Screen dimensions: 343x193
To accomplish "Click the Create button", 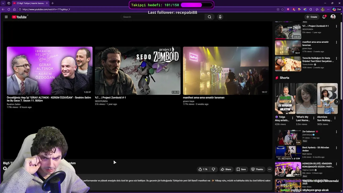I will (x=312, y=17).
